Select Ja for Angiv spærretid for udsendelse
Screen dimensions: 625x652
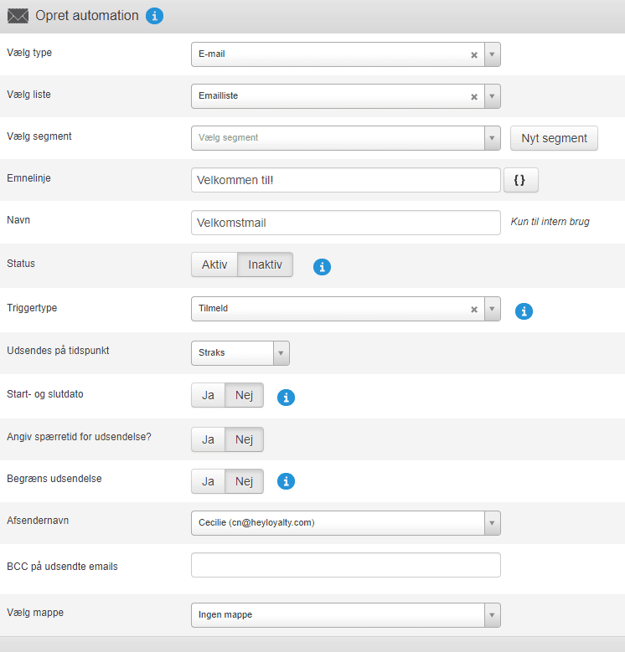(x=208, y=439)
